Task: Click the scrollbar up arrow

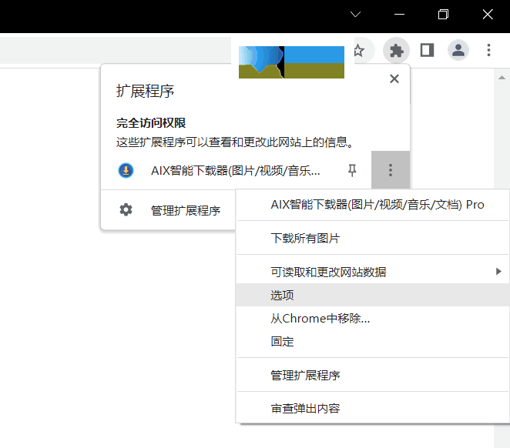Action: [x=502, y=77]
